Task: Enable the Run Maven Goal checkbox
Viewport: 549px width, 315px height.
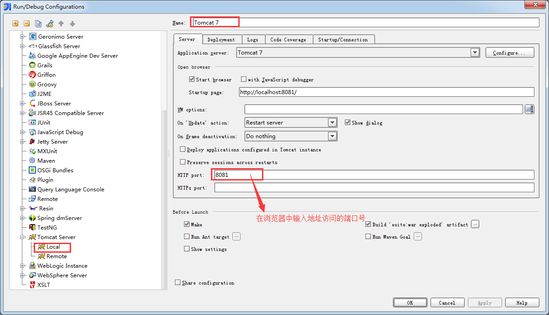Action: (x=368, y=236)
